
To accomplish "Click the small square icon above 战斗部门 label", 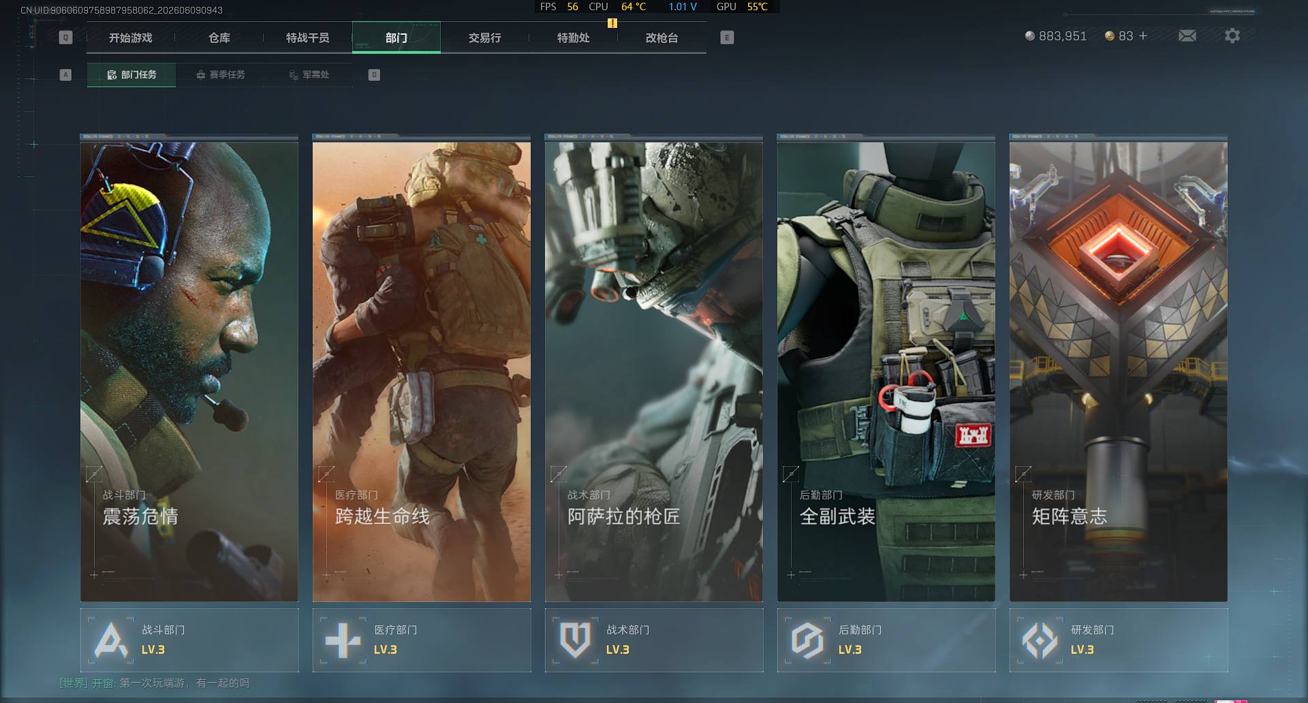I will click(x=94, y=473).
